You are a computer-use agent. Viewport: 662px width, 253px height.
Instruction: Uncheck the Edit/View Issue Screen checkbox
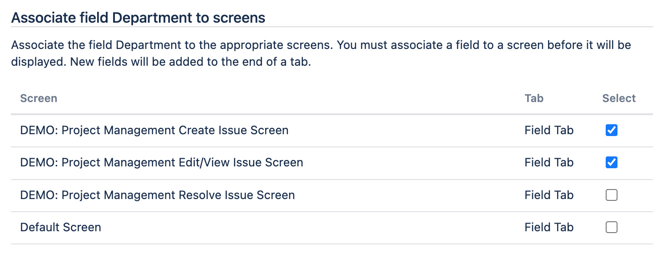612,162
